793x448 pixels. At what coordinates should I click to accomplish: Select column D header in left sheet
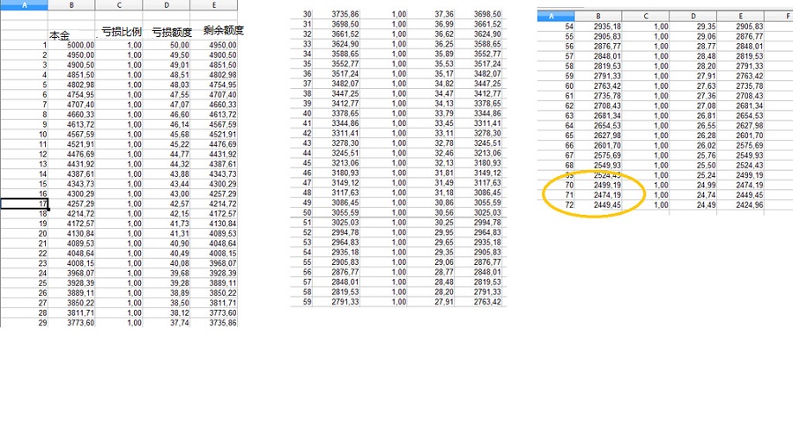[167, 5]
